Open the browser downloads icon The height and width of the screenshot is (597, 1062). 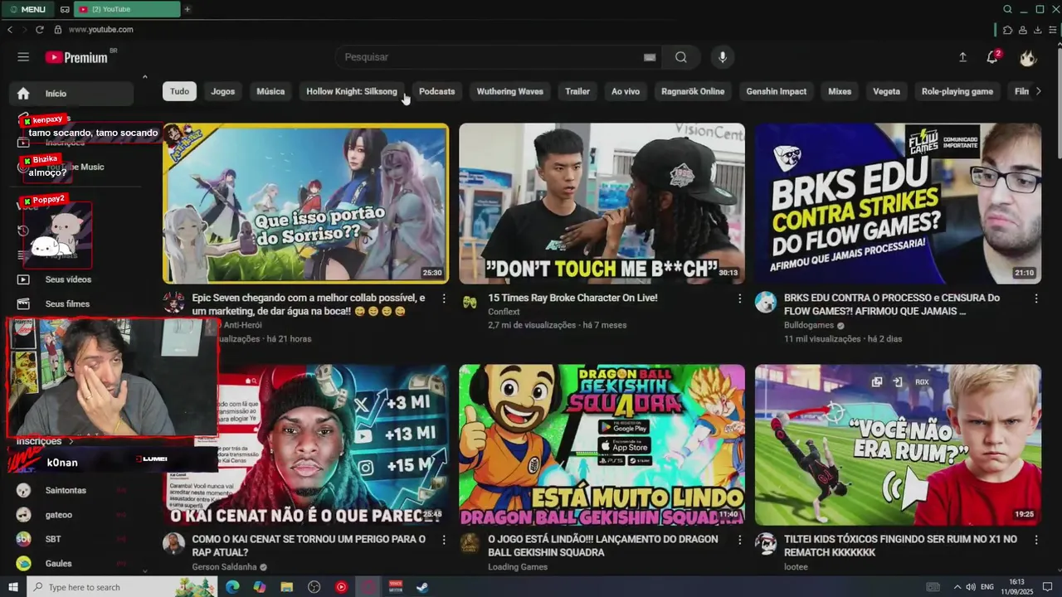click(x=1038, y=30)
